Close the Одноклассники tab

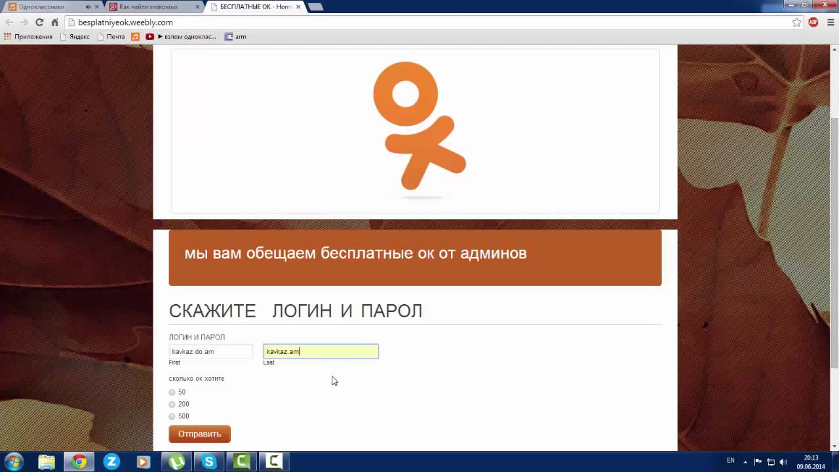tap(97, 7)
